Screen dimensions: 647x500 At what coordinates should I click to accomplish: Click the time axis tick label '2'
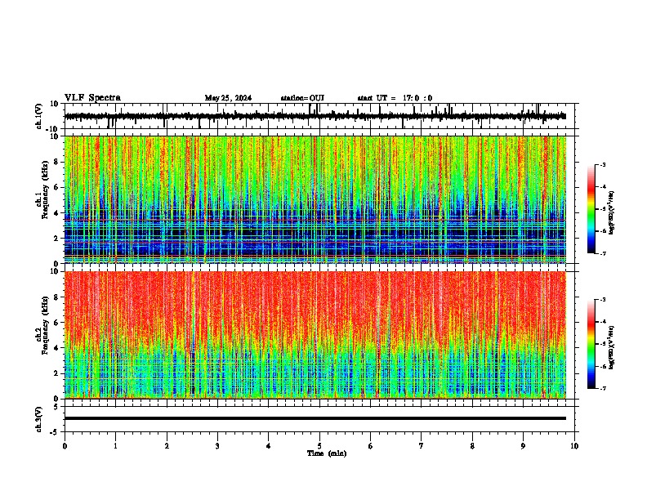[167, 446]
